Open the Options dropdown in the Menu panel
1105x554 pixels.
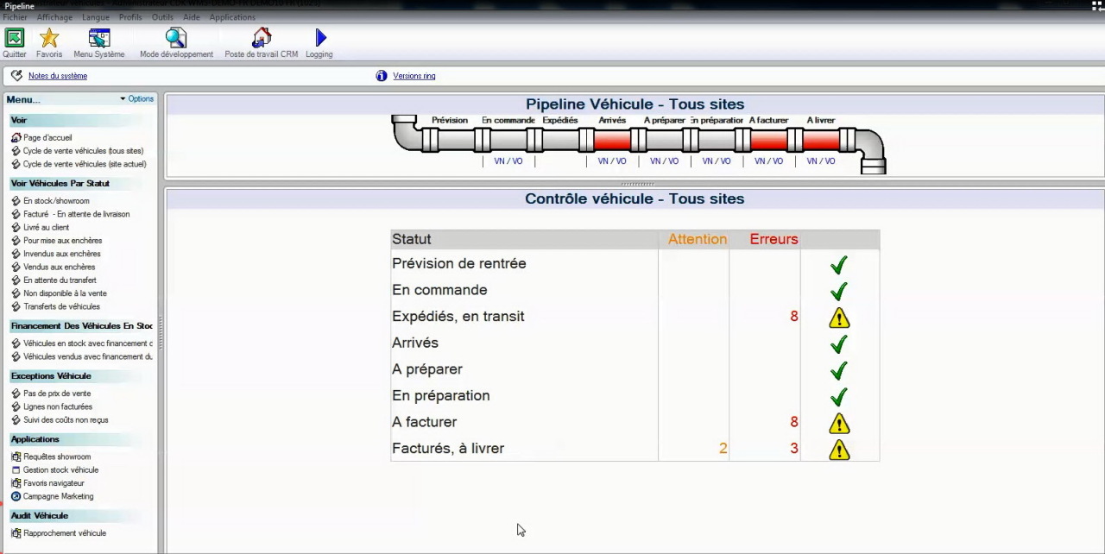click(136, 98)
